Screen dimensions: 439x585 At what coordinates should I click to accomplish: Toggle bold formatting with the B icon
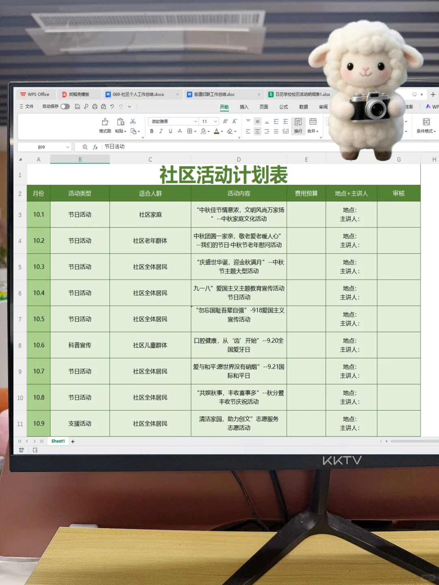152,131
